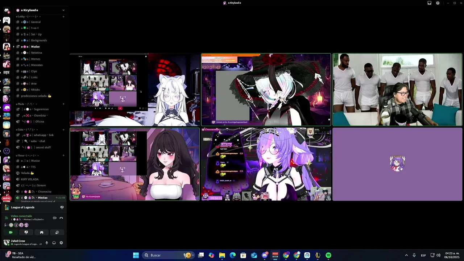The image size is (464, 261).
Task: Open the whatsapp link channel
Action: pyautogui.click(x=40, y=135)
